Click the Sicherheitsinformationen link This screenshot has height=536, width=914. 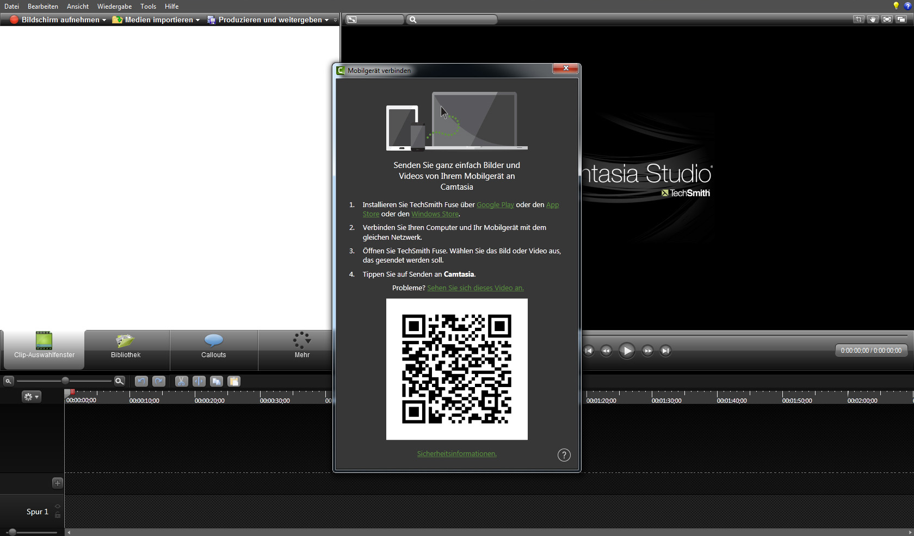(457, 454)
